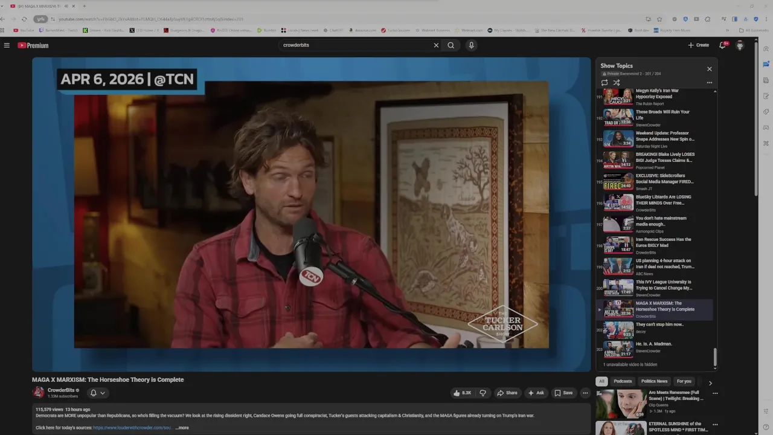
Task: Open the CrowderBits channel name link
Action: pos(61,390)
